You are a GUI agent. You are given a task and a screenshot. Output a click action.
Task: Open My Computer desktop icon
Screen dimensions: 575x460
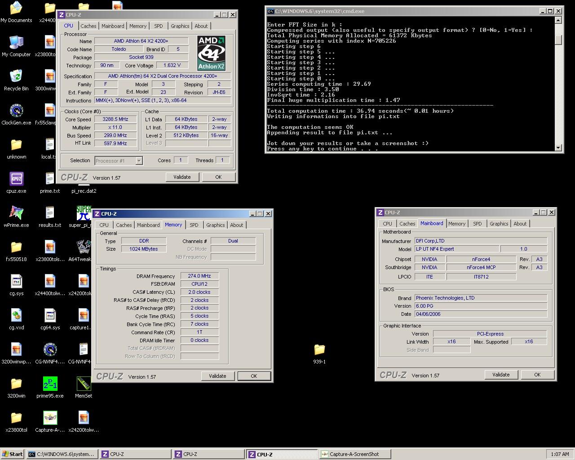pyautogui.click(x=16, y=46)
